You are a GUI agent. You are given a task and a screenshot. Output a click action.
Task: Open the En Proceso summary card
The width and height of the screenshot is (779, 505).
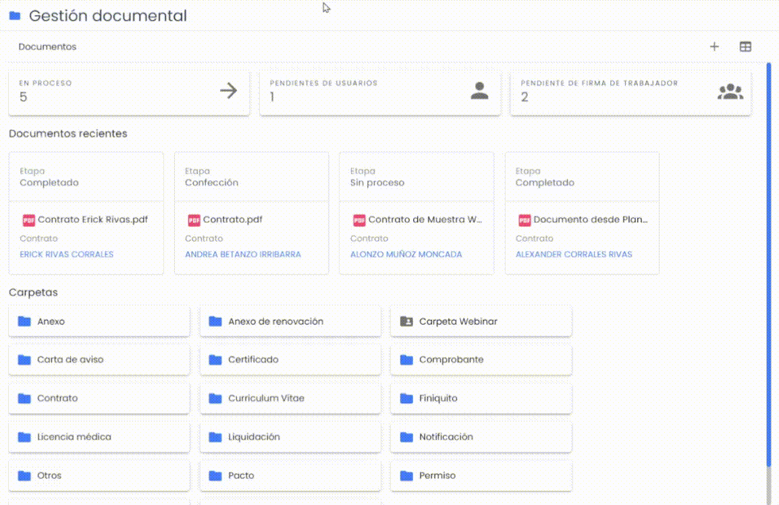[129, 93]
